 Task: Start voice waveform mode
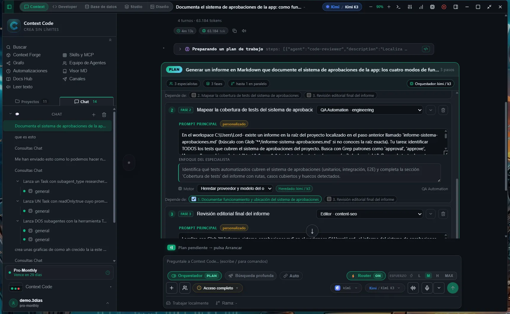click(413, 288)
